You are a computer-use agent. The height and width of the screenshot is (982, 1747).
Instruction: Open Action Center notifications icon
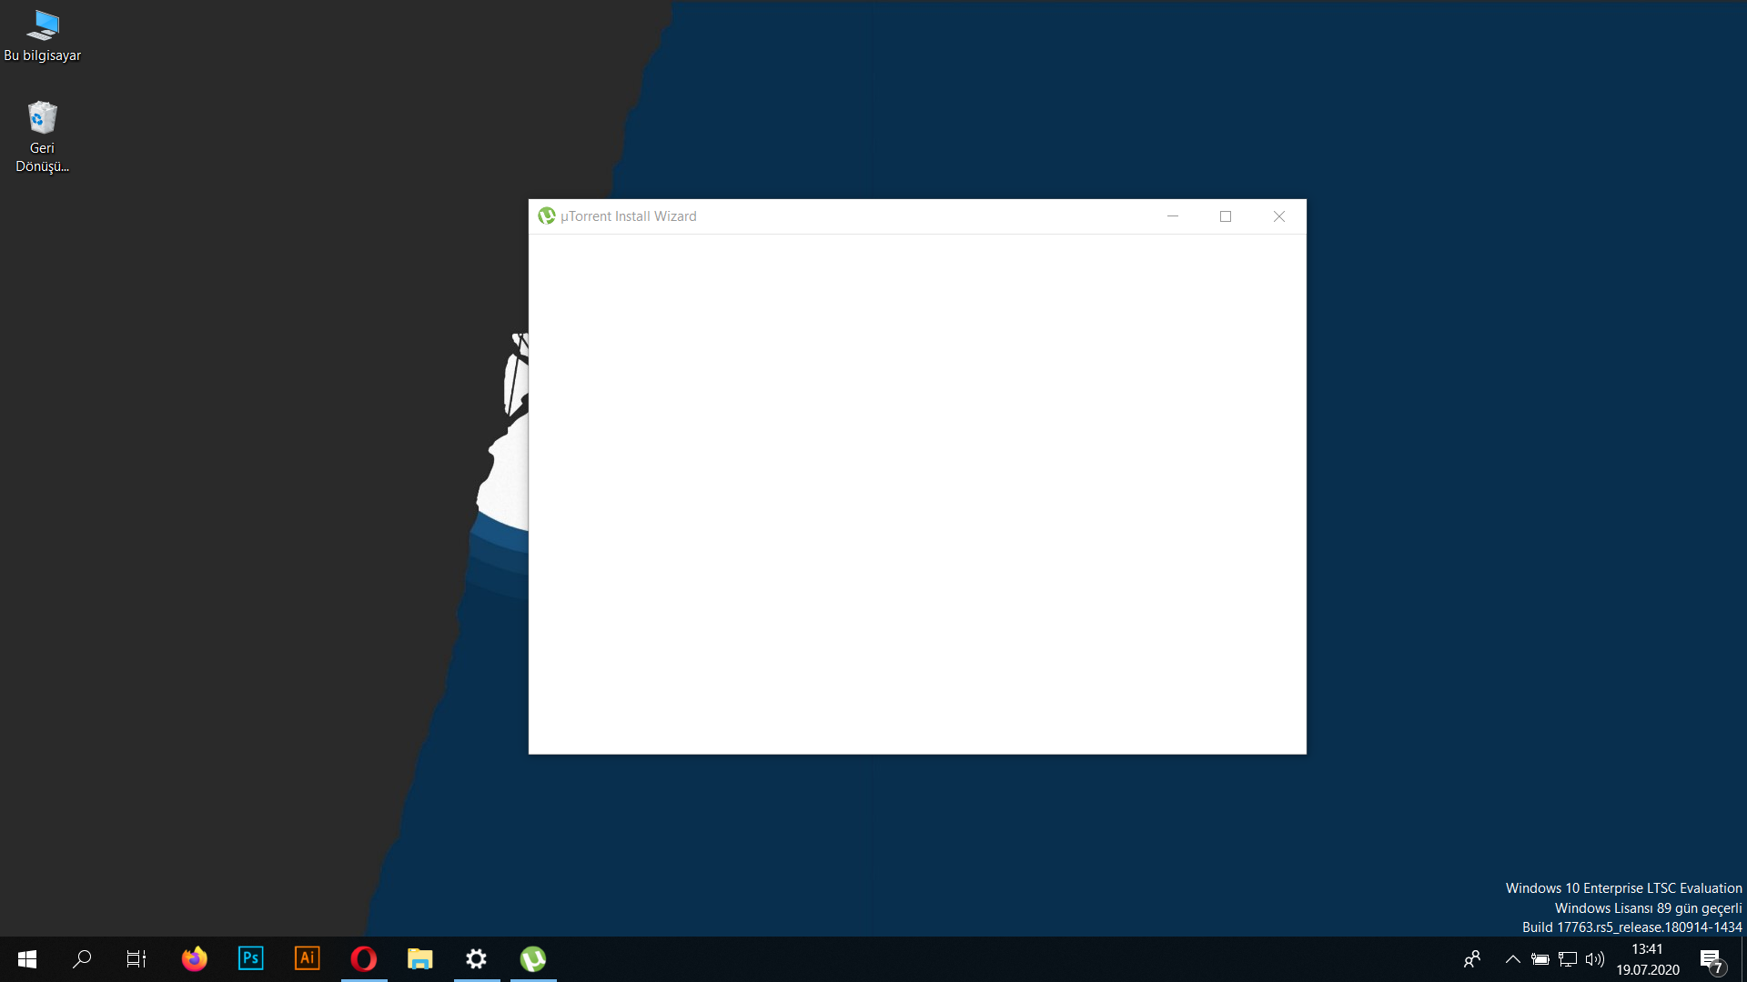[x=1712, y=960]
